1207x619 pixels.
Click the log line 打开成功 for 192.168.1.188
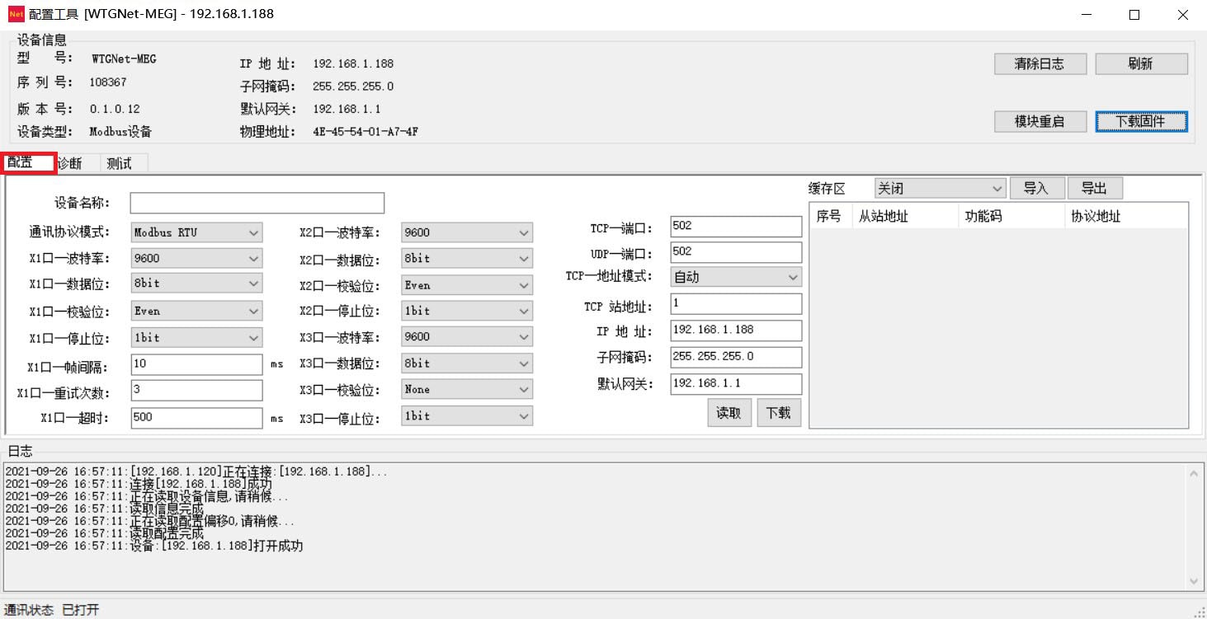tap(154, 546)
